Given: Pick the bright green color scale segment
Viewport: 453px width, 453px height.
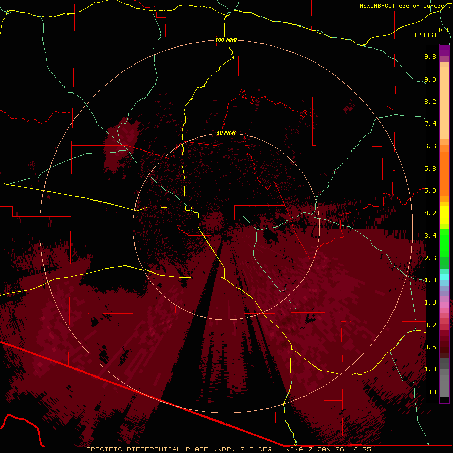Looking at the screenshot, I should point(444,243).
